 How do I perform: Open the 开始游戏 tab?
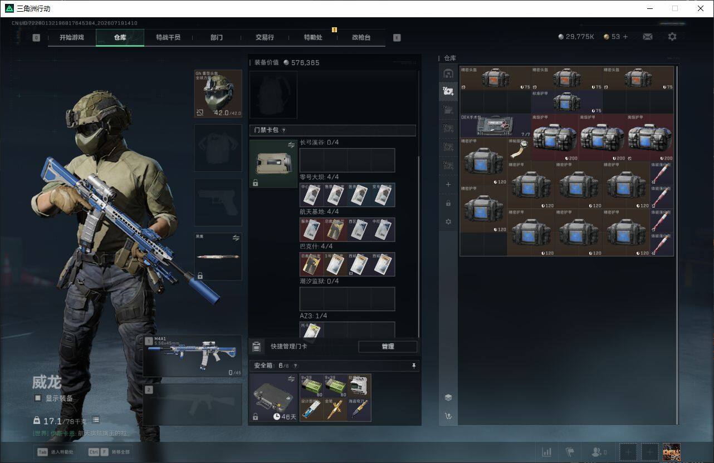click(x=72, y=37)
